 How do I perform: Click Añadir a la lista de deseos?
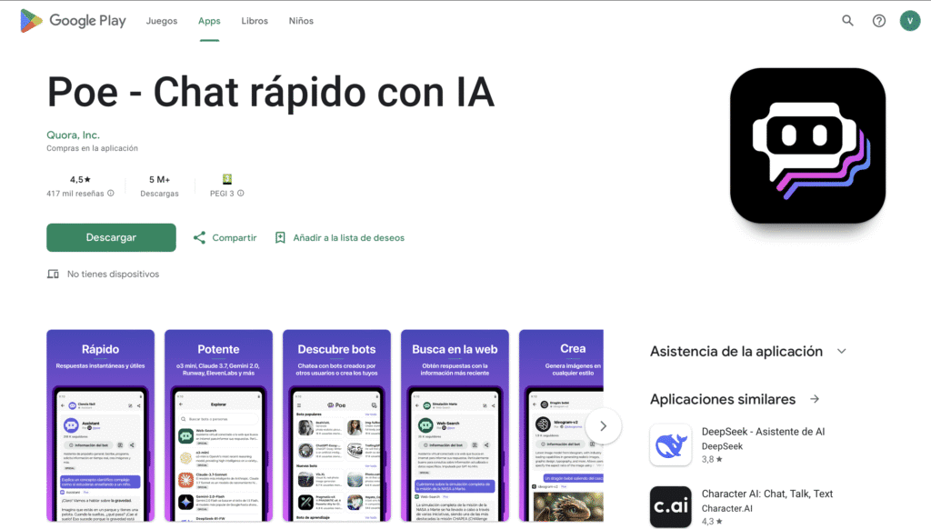pos(348,237)
